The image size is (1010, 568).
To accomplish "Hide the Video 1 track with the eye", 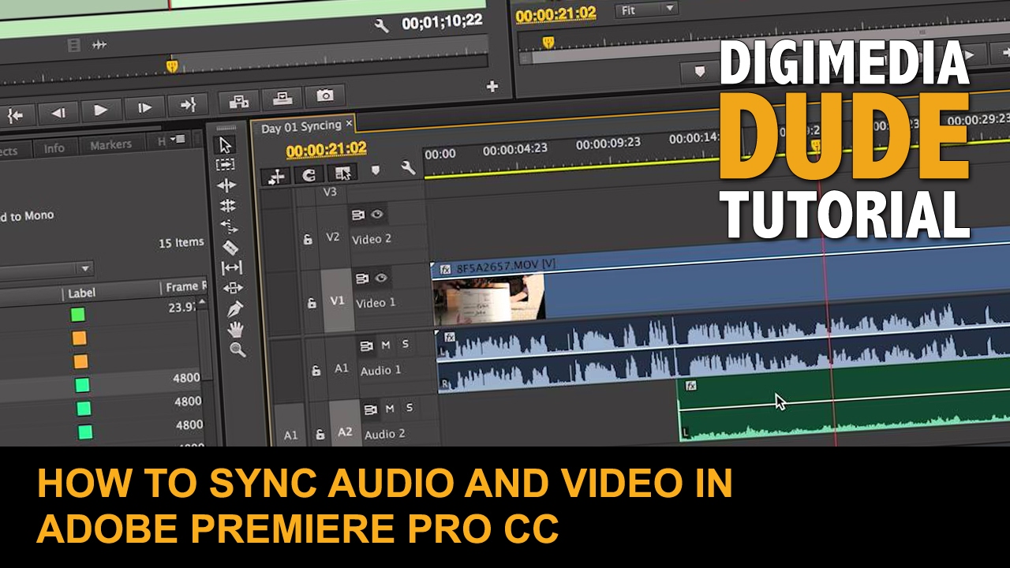I will (x=382, y=278).
